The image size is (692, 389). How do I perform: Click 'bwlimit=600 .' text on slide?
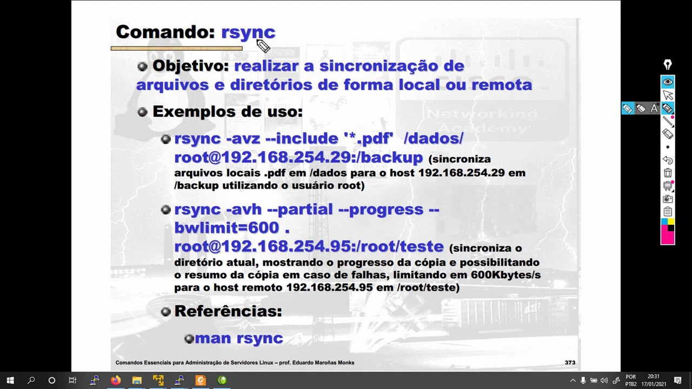[232, 228]
